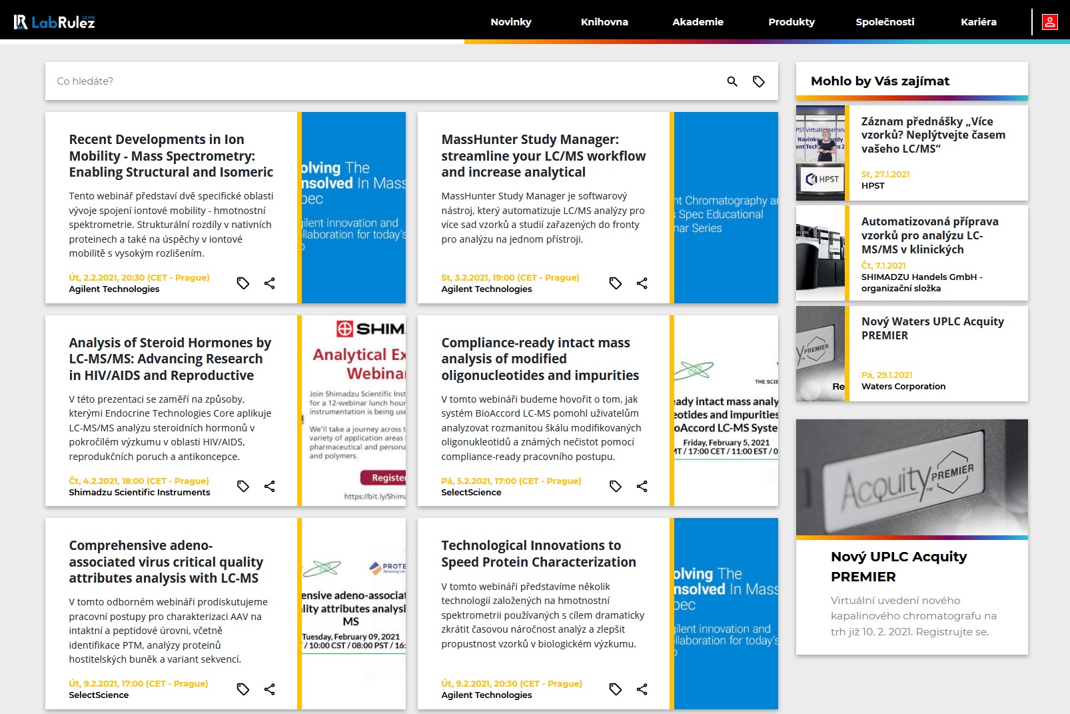Open the Akademie menu
The height and width of the screenshot is (714, 1070).
pos(698,22)
